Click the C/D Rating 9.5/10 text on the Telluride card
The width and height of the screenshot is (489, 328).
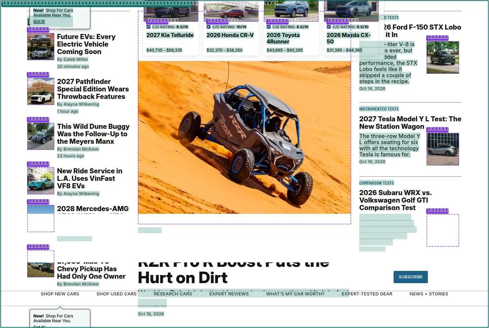click(x=170, y=27)
